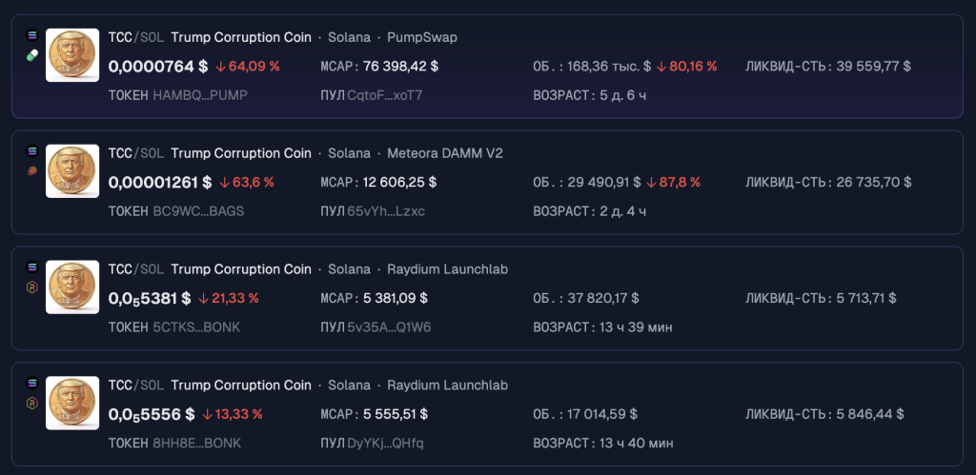This screenshot has height=475, width=976.
Task: Open the coin image of the Meteora DAMM V2 listing
Action: click(72, 171)
